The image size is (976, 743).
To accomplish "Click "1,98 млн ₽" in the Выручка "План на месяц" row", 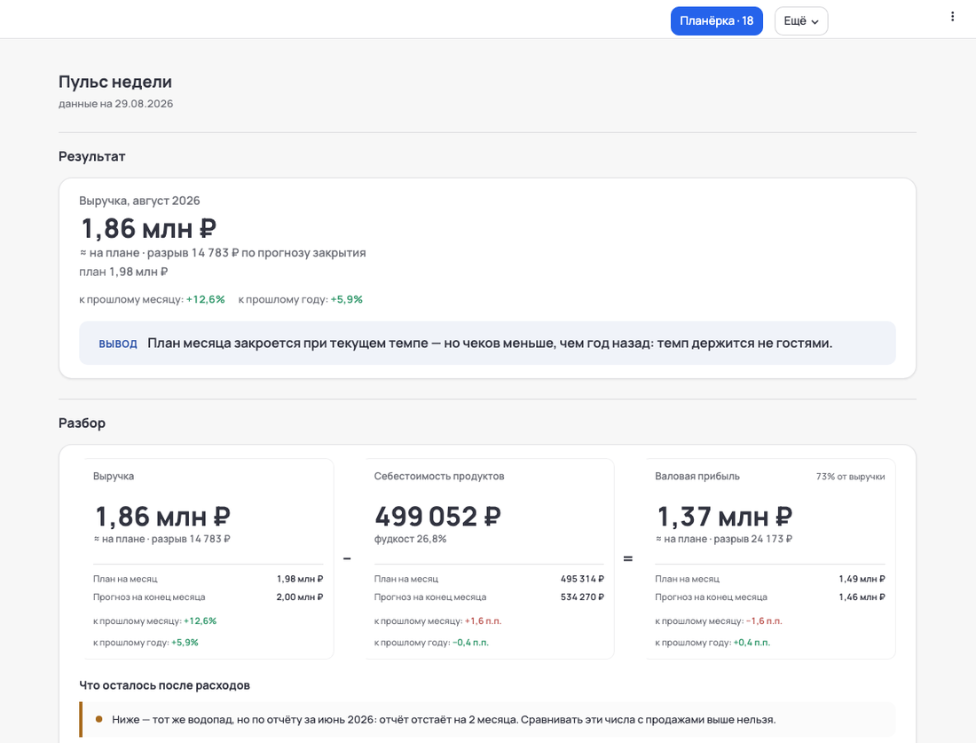I will point(300,579).
